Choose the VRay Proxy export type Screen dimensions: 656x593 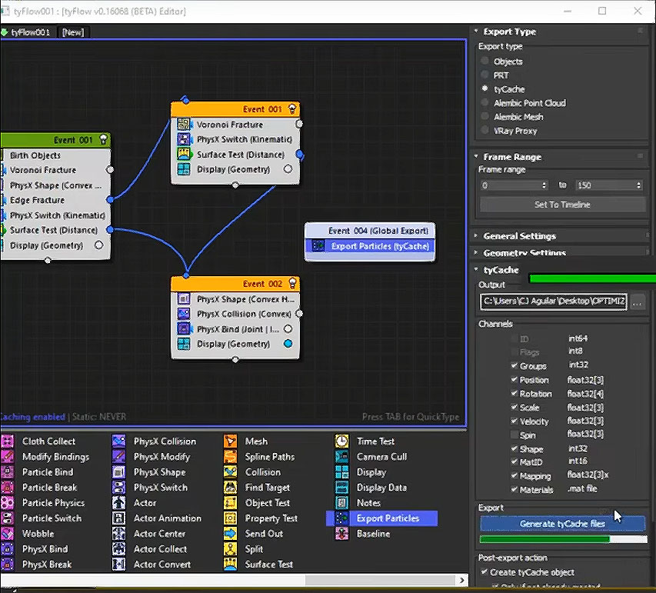(x=485, y=130)
